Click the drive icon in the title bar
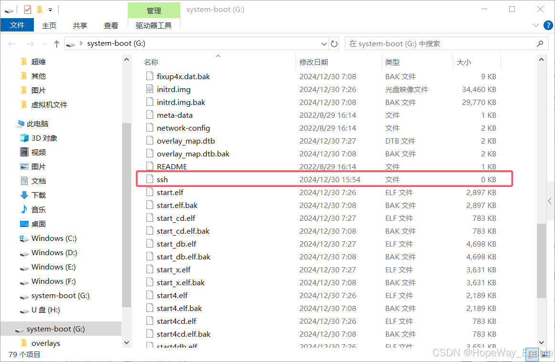555x362 pixels. [10, 10]
